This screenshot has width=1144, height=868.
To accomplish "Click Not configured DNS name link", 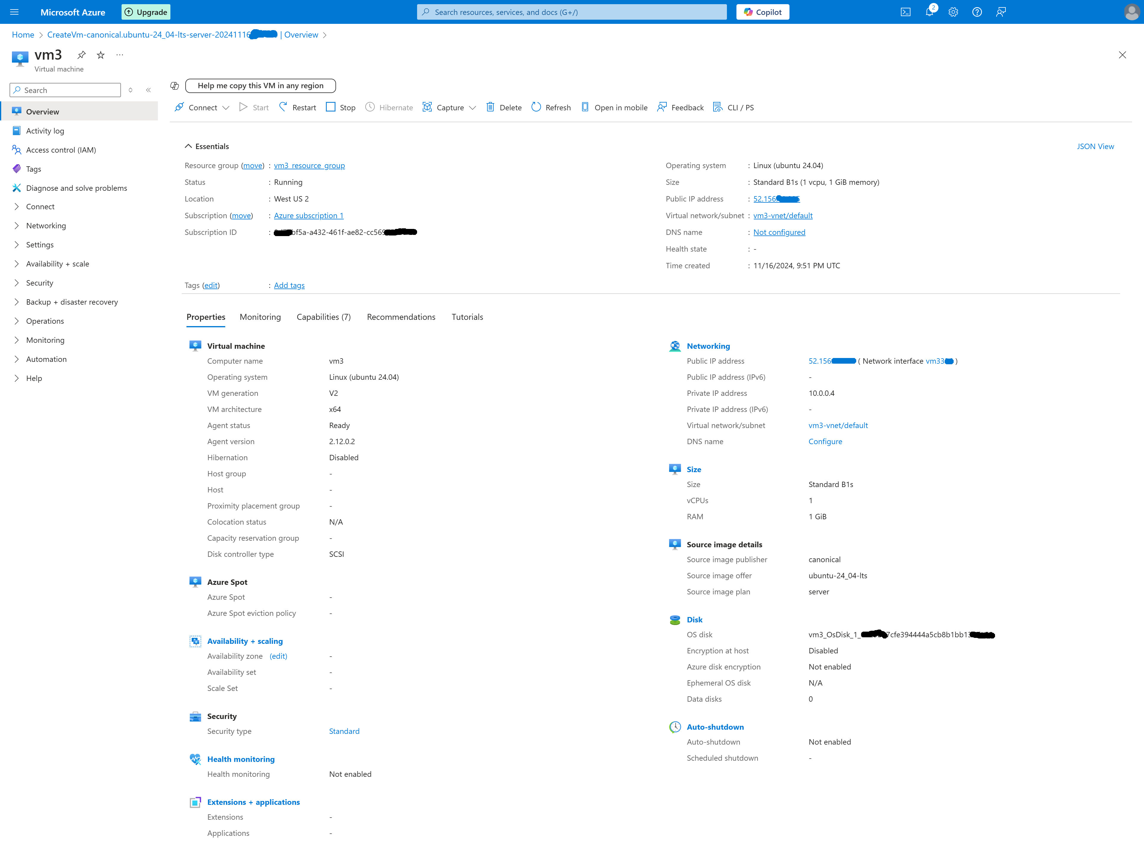I will click(779, 232).
